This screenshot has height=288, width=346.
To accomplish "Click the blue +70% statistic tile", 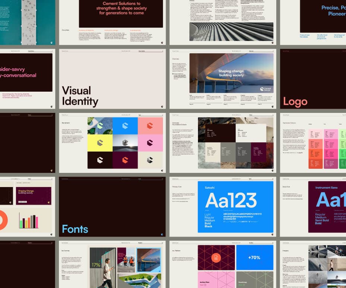I will 255,257.
